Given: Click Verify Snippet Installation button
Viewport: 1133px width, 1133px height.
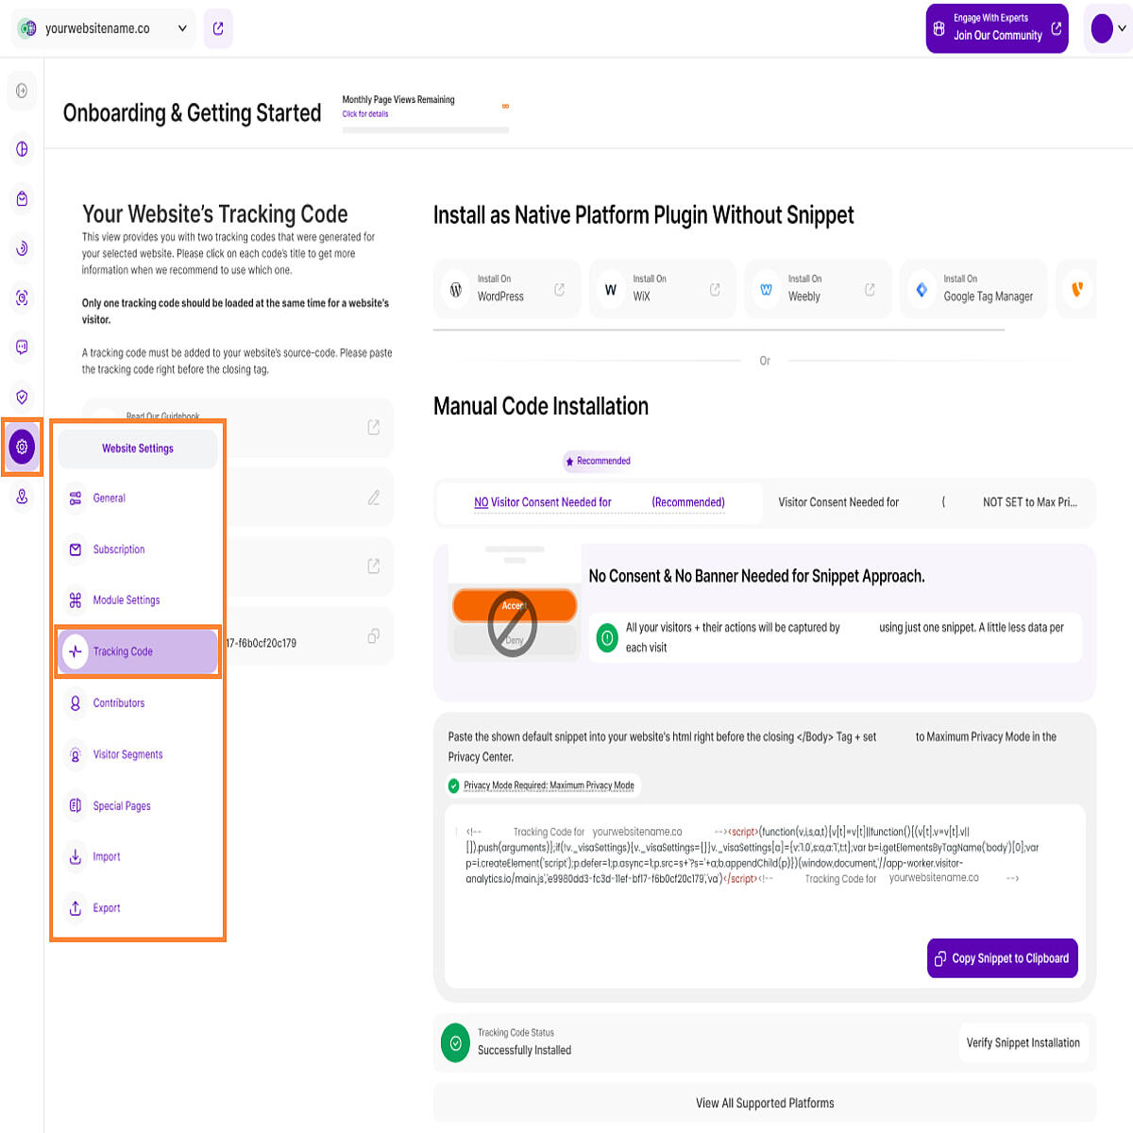Looking at the screenshot, I should [x=1023, y=1042].
